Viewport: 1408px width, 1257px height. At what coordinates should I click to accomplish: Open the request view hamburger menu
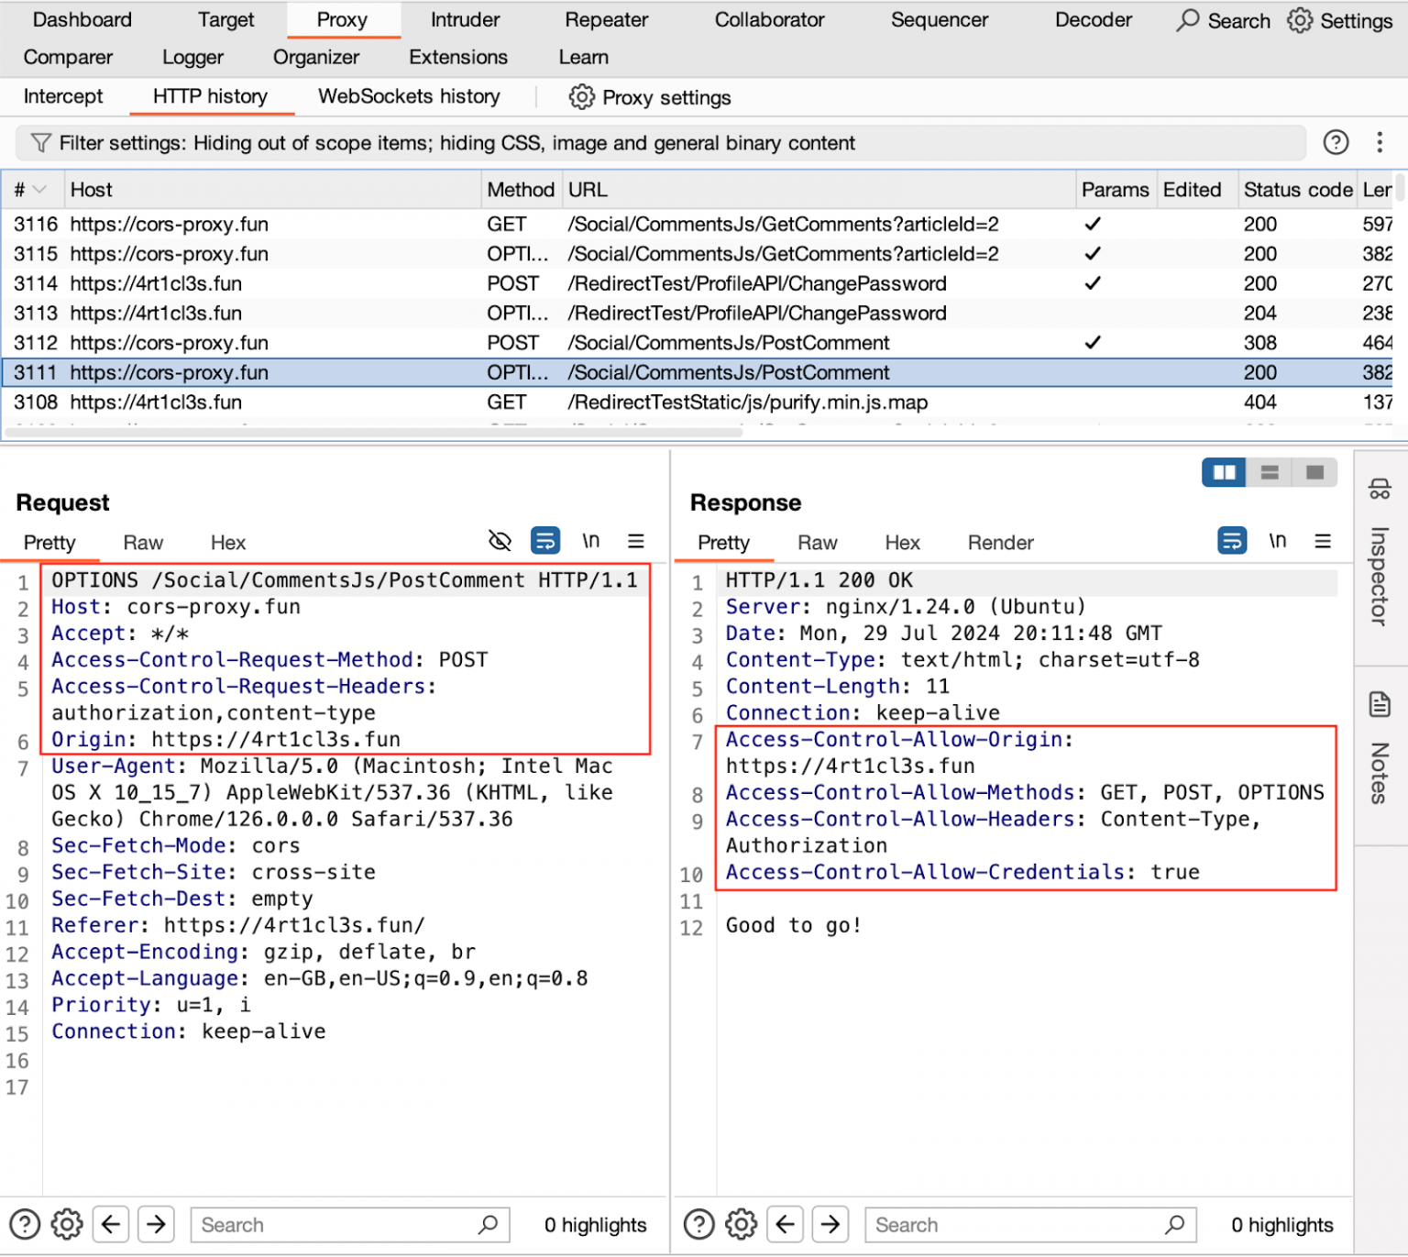coord(636,541)
